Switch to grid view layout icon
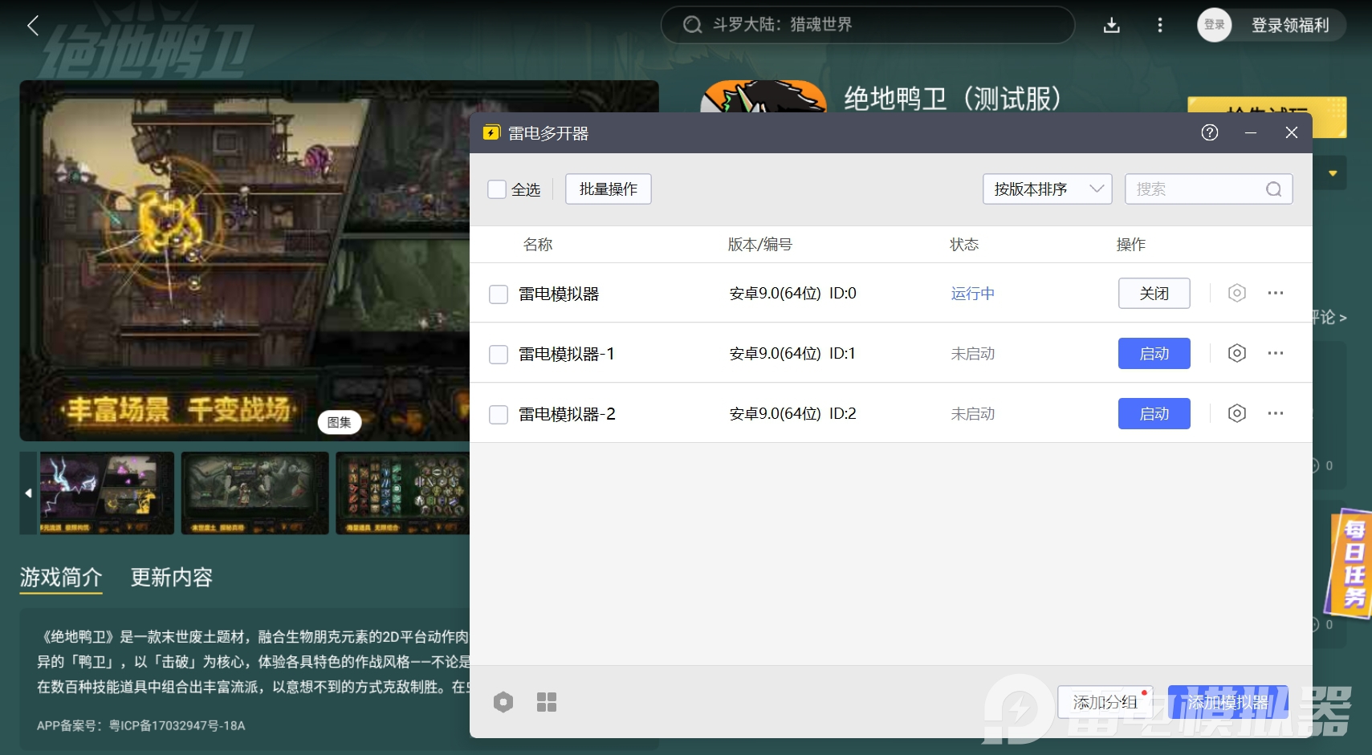This screenshot has height=755, width=1372. [546, 702]
